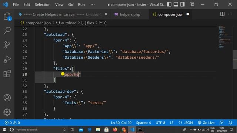
Task: Close the Untitled-1 tab unsaved dot
Action: 106,14
